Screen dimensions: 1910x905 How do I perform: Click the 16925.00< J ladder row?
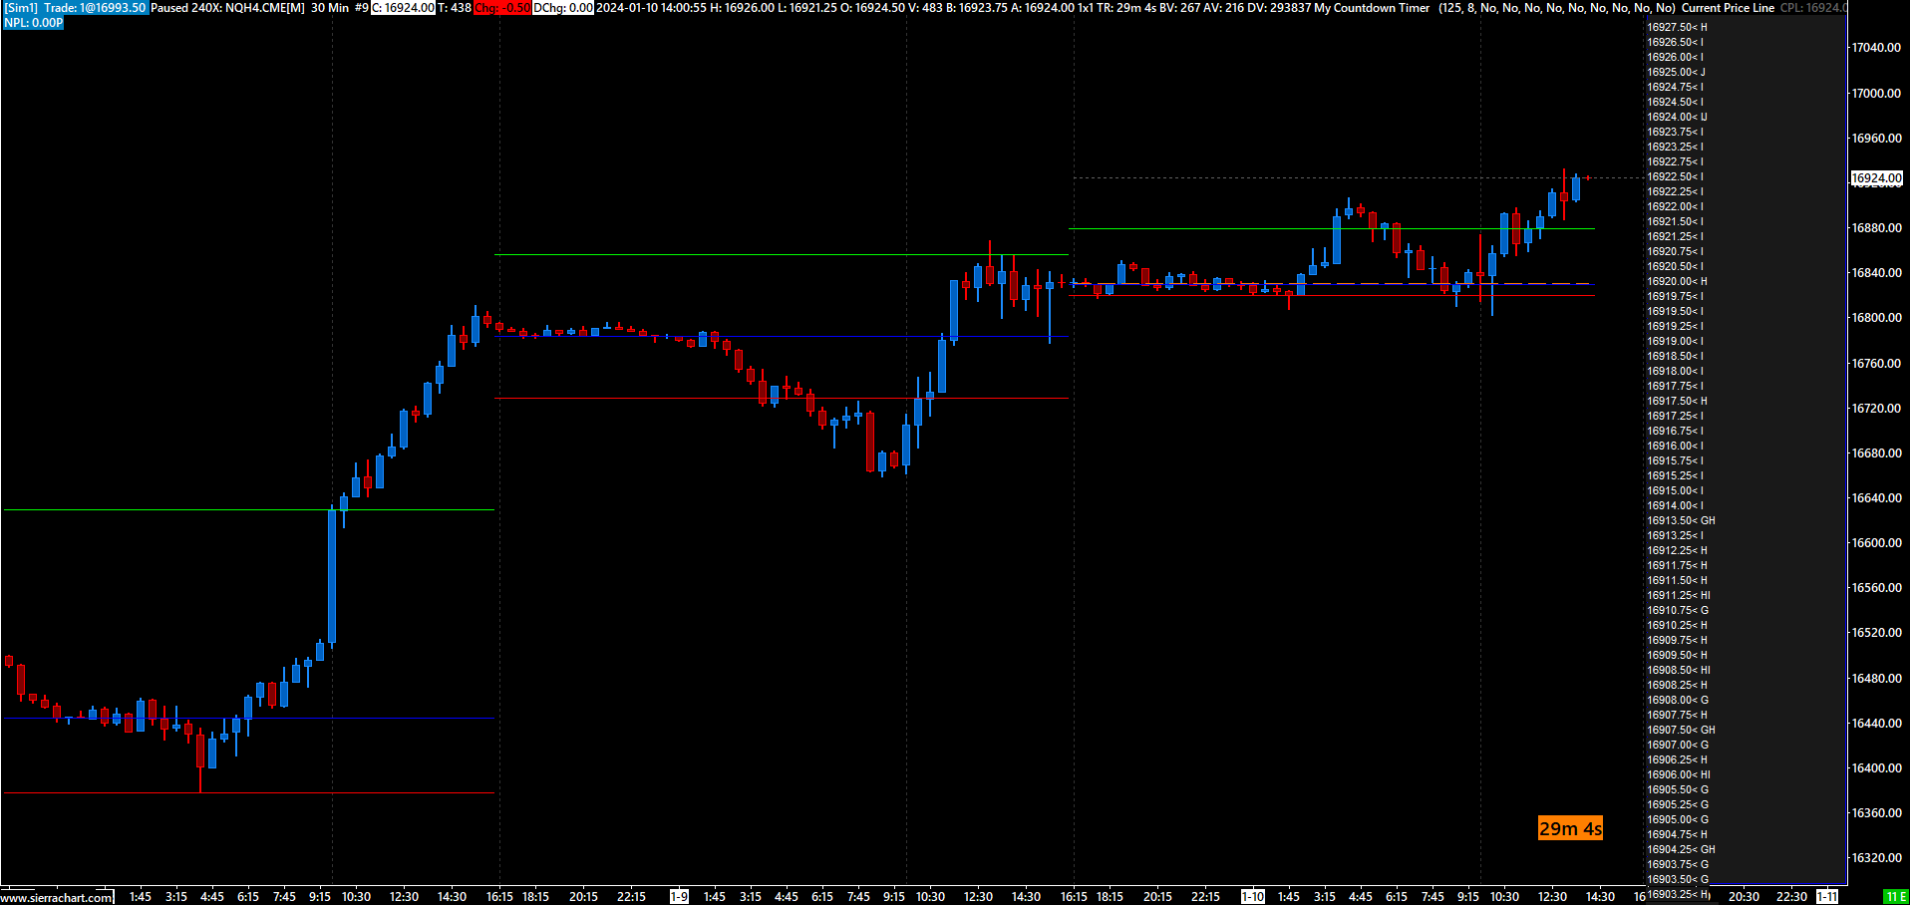(x=1677, y=72)
